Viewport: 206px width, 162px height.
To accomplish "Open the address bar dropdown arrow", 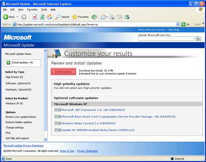I will point(178,24).
